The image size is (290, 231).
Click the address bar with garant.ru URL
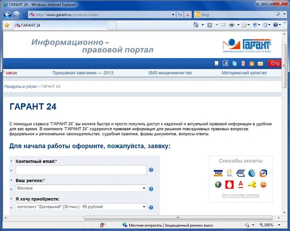coord(100,15)
